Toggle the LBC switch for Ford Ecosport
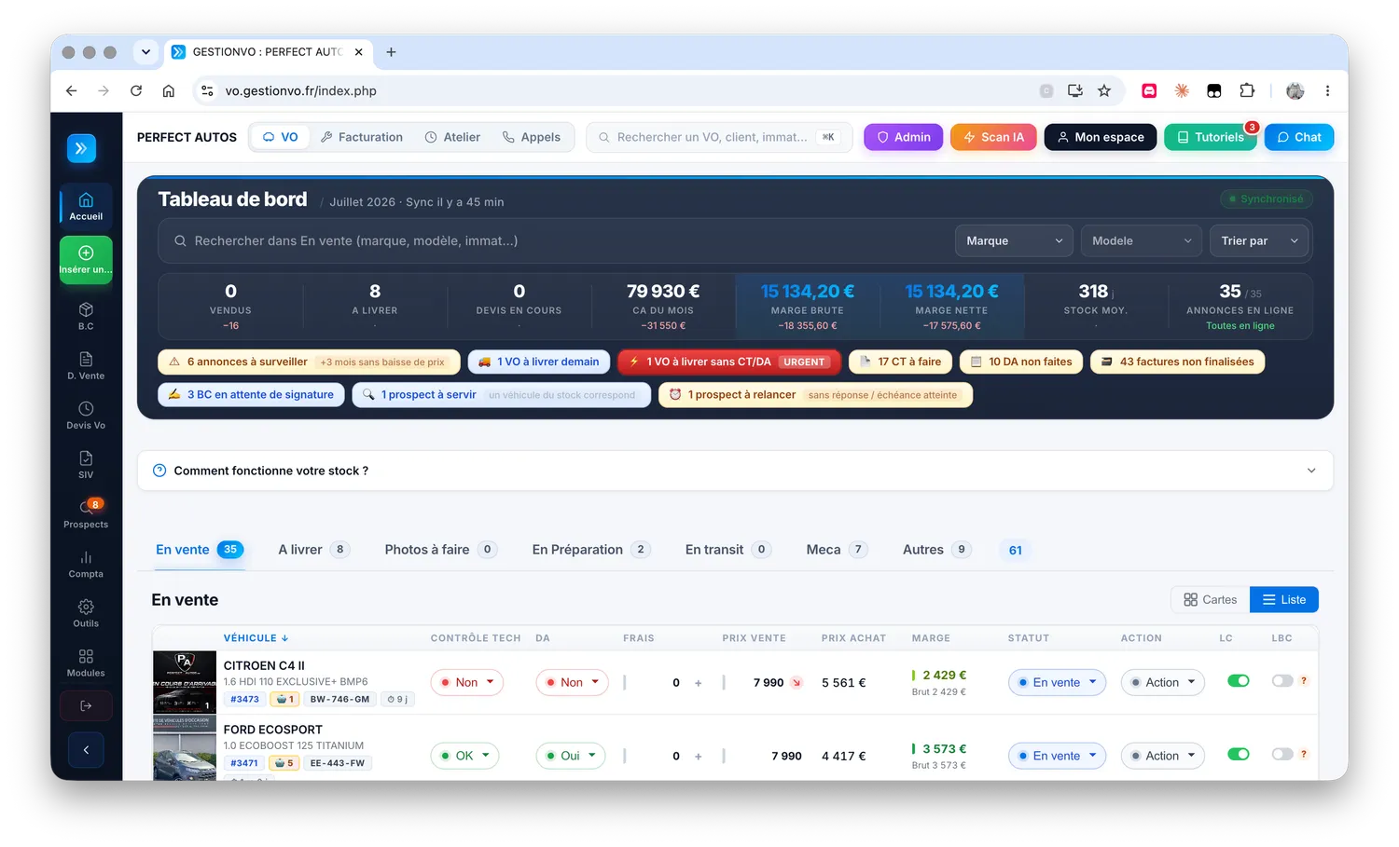This screenshot has width=1399, height=847. (x=1282, y=755)
